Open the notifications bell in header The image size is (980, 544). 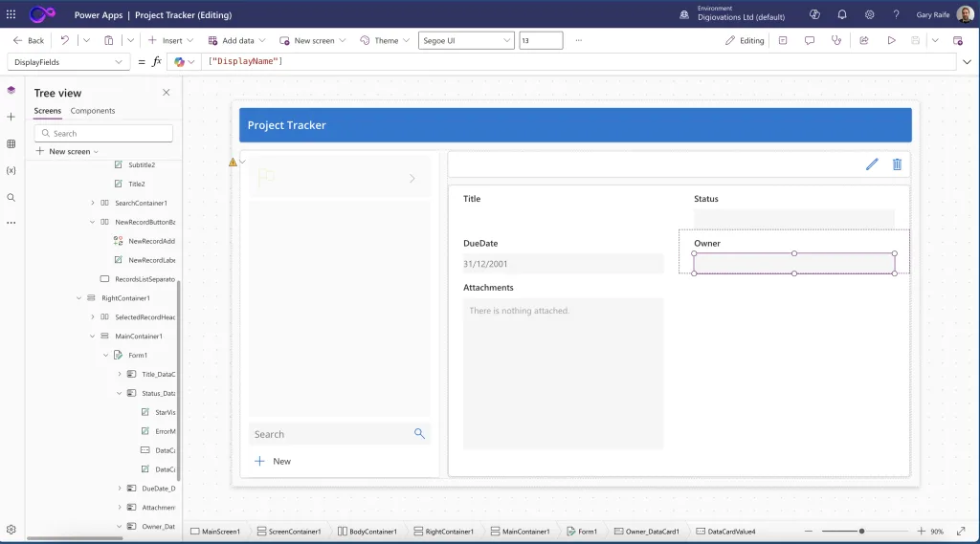coord(842,15)
